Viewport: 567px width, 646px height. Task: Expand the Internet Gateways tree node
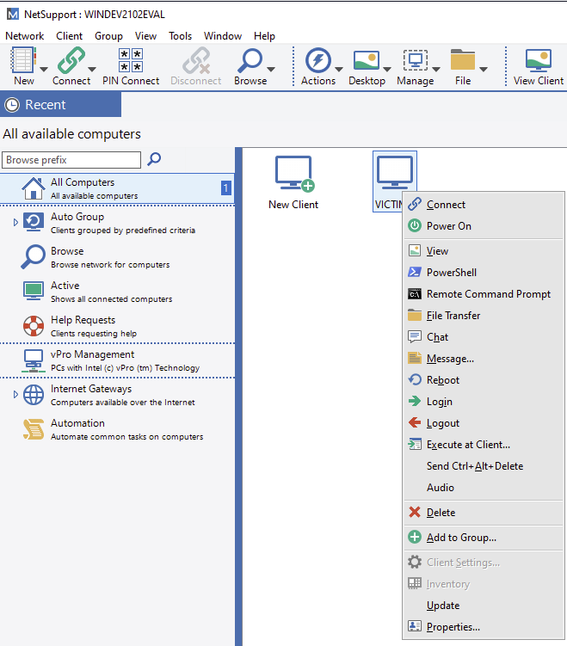tap(15, 394)
